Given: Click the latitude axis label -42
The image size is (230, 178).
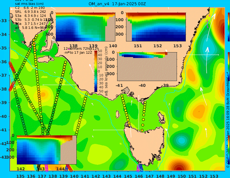Looking at the screenshot, I should (x=3, y=144).
